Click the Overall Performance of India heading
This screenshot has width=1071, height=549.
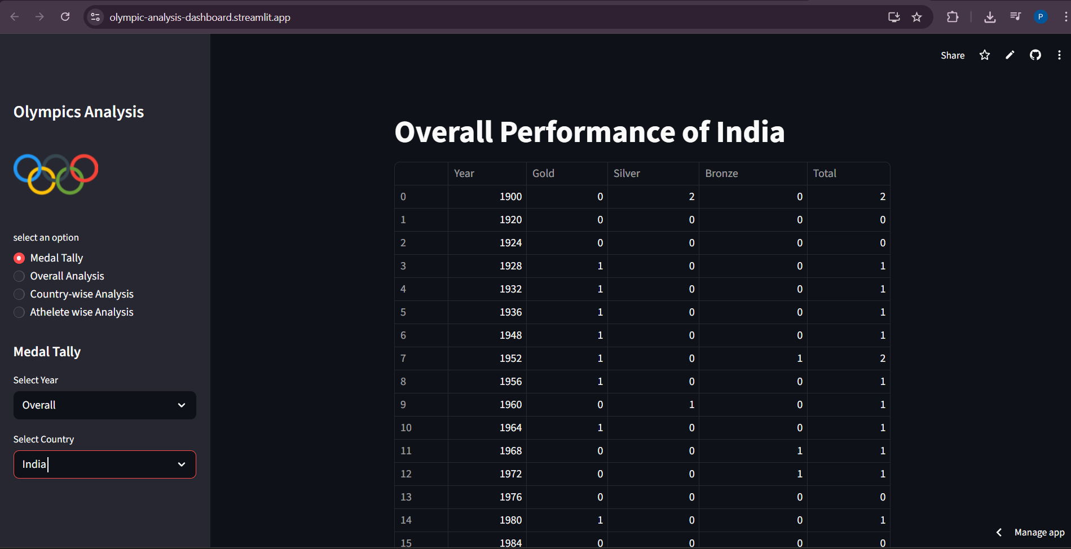[589, 132]
